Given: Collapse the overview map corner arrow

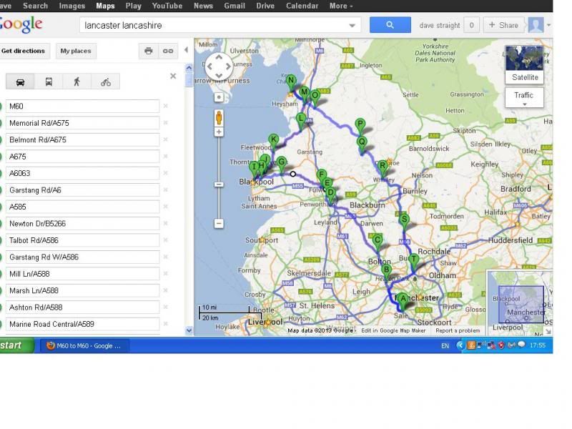Looking at the screenshot, I should pyautogui.click(x=548, y=331).
